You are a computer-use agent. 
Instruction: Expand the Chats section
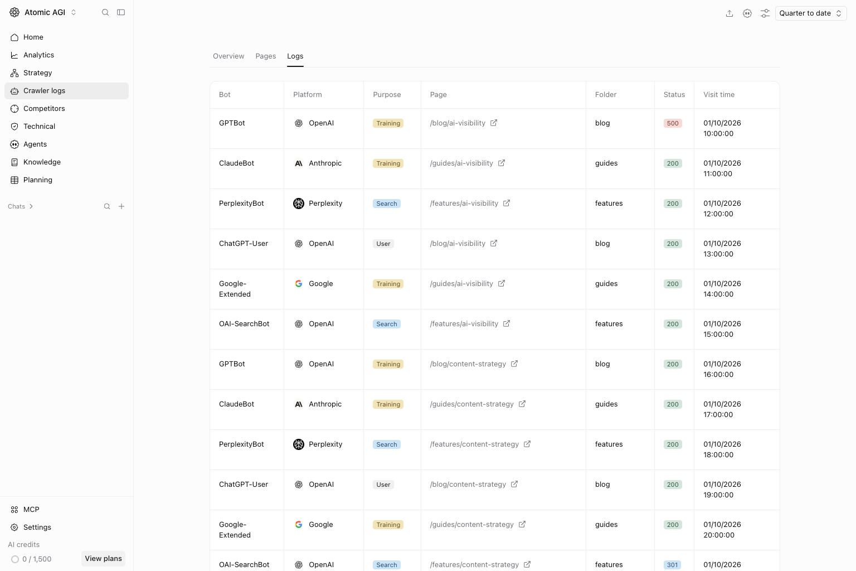pyautogui.click(x=21, y=206)
